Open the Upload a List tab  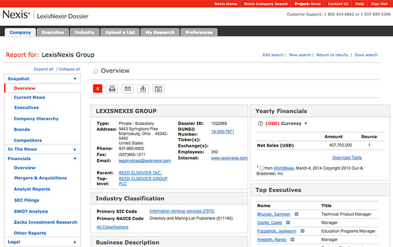[x=120, y=32]
